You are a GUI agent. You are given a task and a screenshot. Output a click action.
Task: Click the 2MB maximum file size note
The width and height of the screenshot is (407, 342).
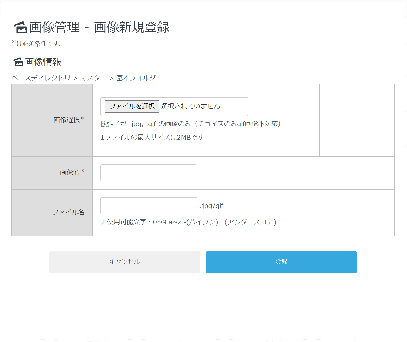[152, 137]
